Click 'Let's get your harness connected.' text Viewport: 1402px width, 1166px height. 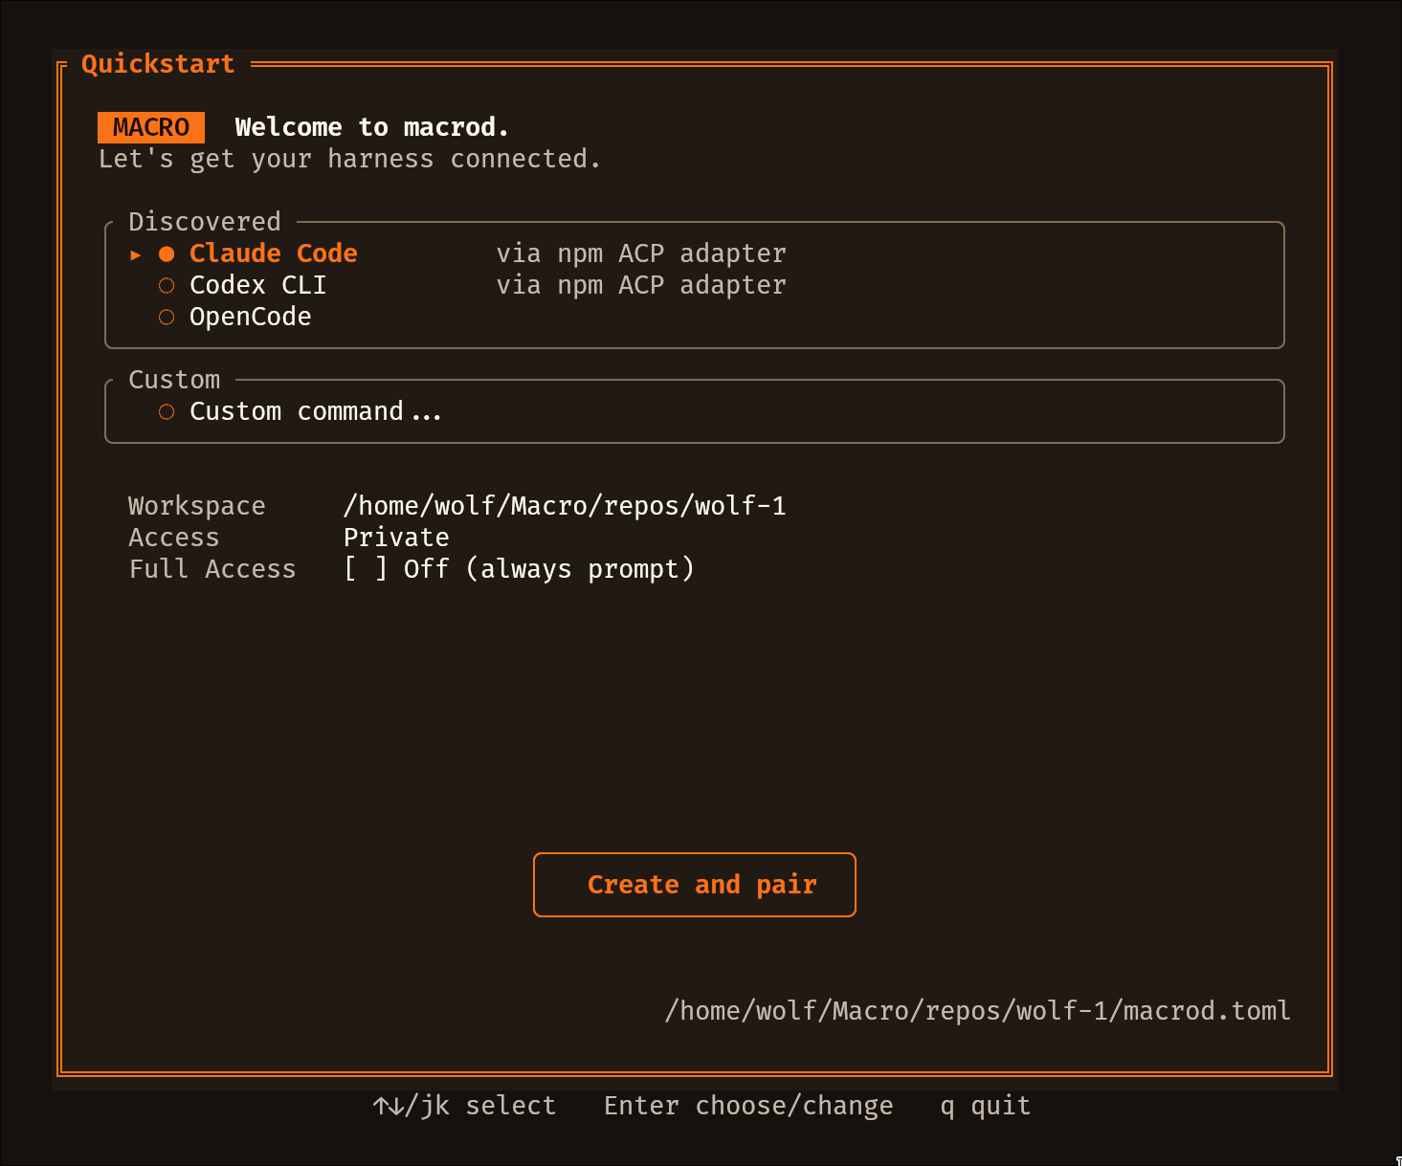point(350,159)
